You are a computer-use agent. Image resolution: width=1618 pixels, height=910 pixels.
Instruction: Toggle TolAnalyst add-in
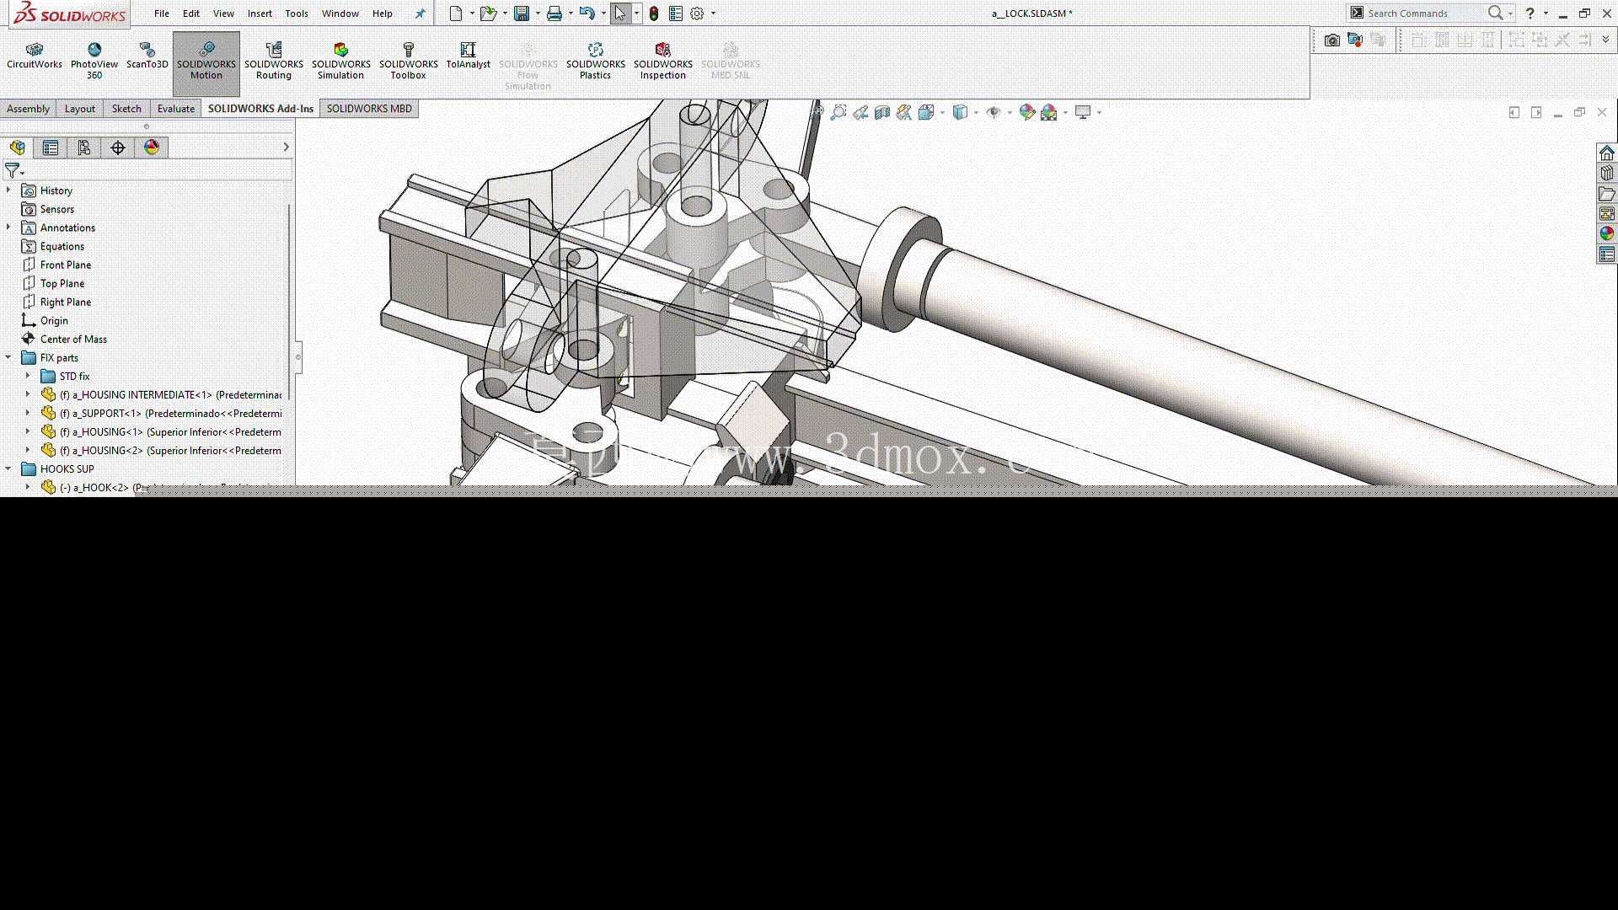click(x=469, y=56)
